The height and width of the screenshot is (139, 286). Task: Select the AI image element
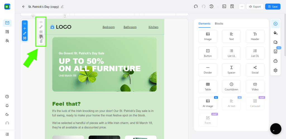[208, 103]
